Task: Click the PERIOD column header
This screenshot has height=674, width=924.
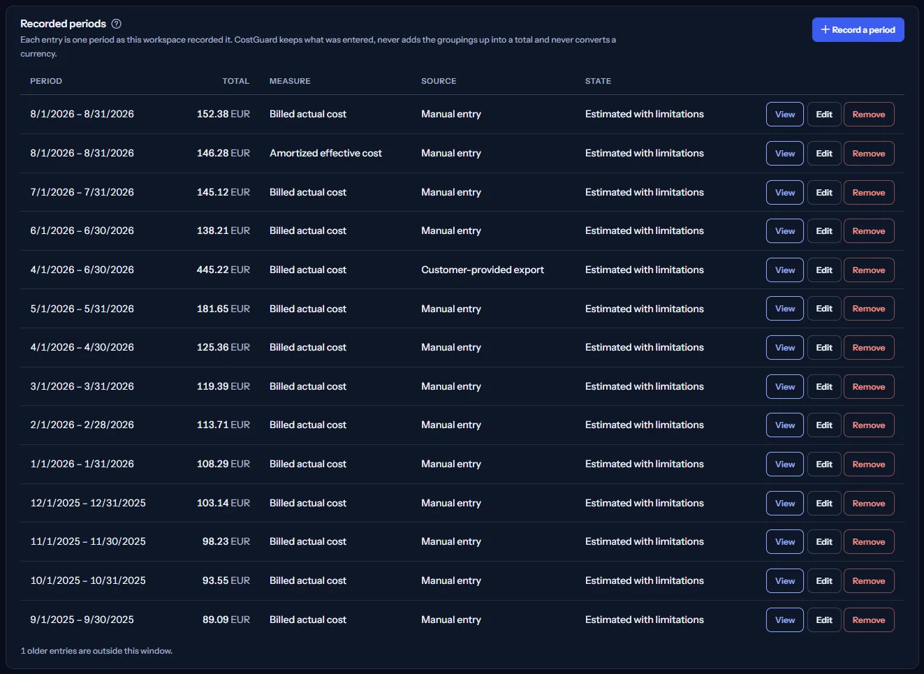Action: pyautogui.click(x=46, y=82)
